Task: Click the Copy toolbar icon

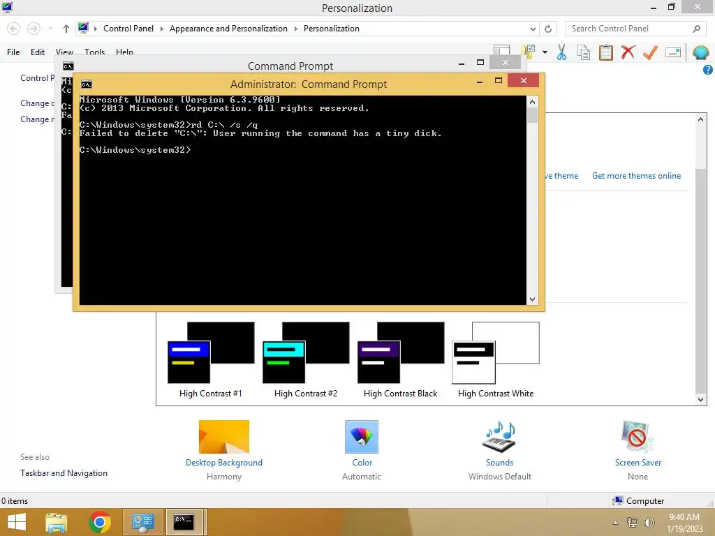Action: 584,52
